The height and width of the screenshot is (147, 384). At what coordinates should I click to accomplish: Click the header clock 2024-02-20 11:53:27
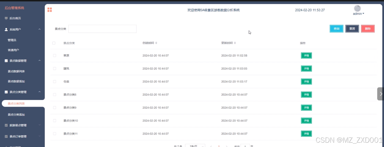(x=310, y=10)
